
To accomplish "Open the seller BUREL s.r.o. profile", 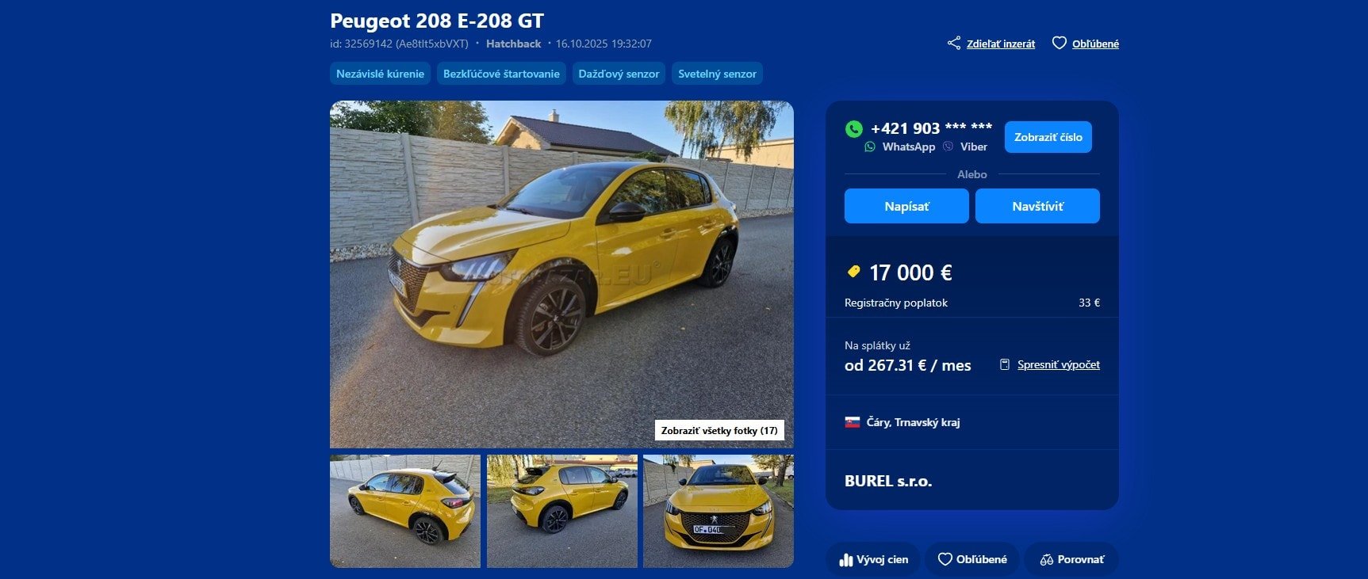I will (x=888, y=481).
